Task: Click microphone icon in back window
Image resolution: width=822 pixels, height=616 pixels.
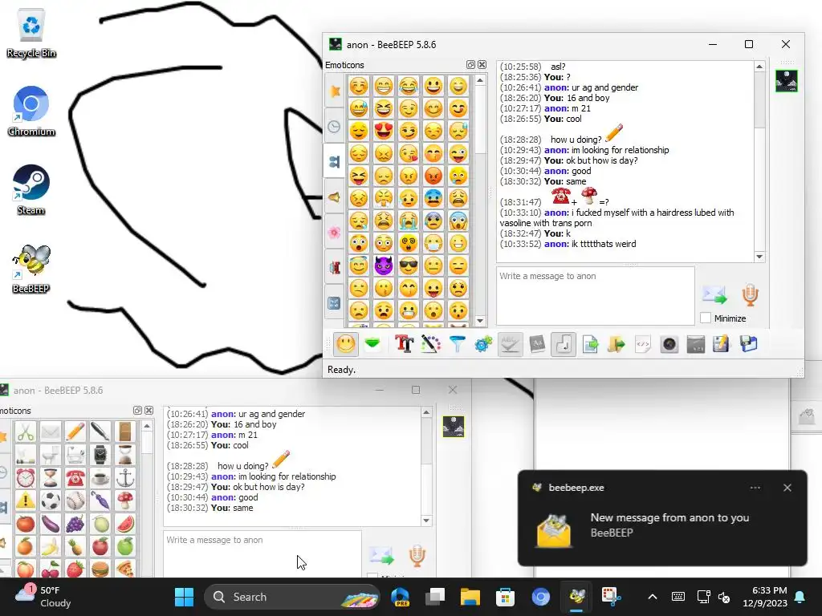Action: coord(417,556)
